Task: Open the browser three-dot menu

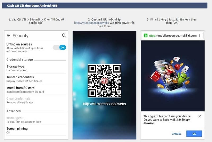Action: click(x=200, y=35)
